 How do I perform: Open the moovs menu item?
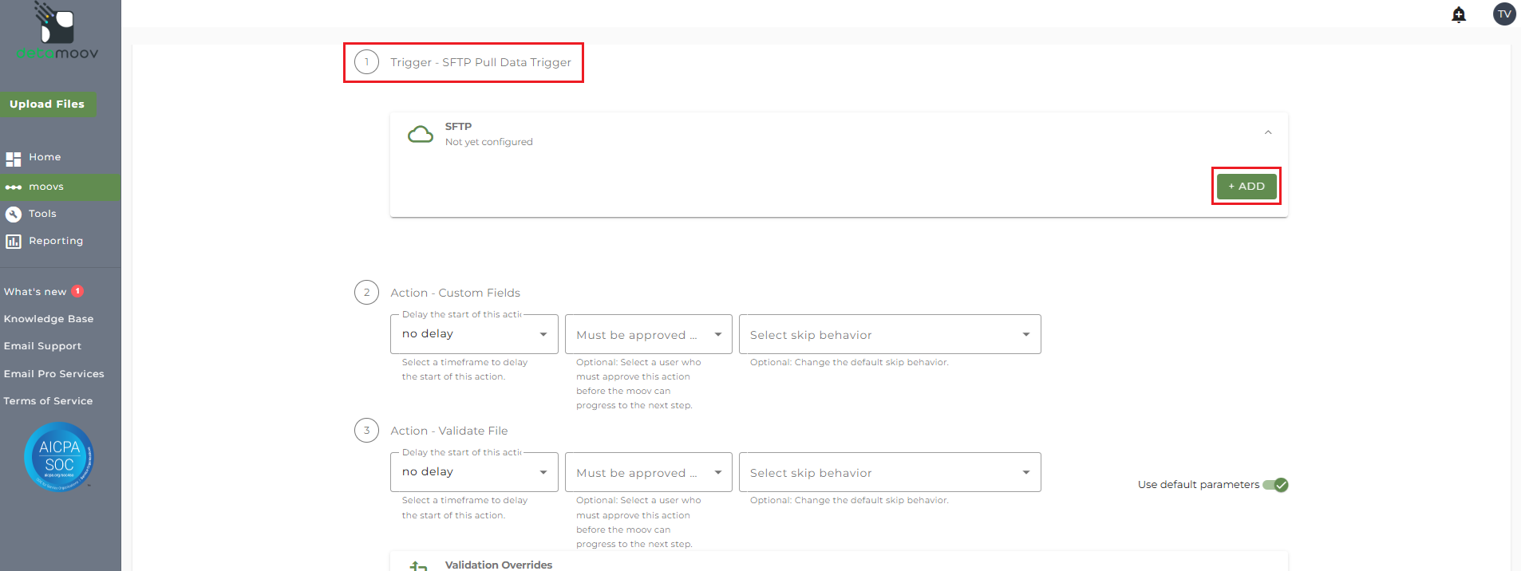click(46, 187)
